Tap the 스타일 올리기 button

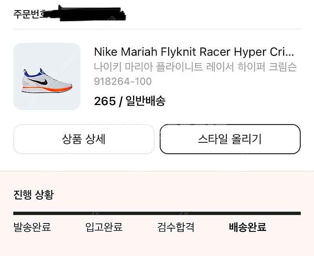point(230,139)
